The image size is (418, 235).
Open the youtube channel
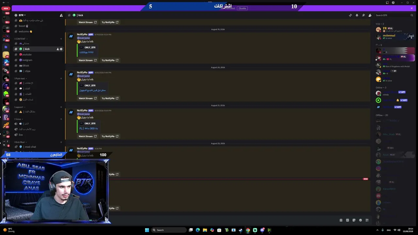pos(38,55)
